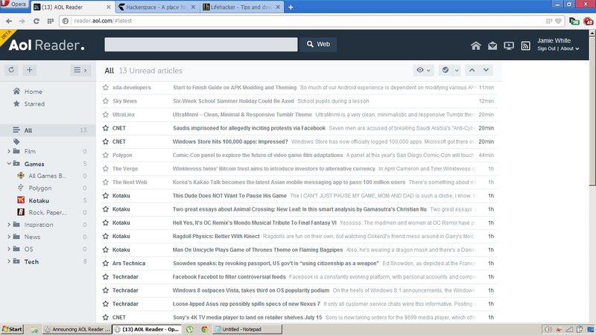
Task: Toggle the sidebar list menu button
Action: coord(80,70)
